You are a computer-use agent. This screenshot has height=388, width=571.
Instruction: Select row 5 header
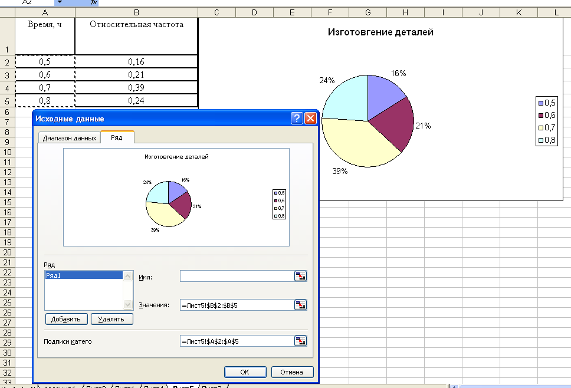pos(7,101)
